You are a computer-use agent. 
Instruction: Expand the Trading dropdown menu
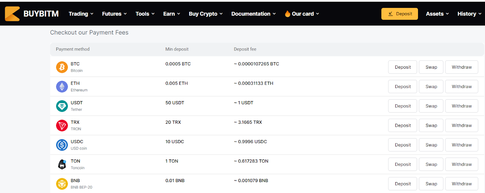tap(81, 14)
